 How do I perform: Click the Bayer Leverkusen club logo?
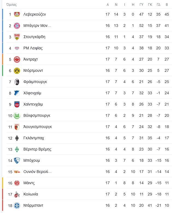point(17,14)
